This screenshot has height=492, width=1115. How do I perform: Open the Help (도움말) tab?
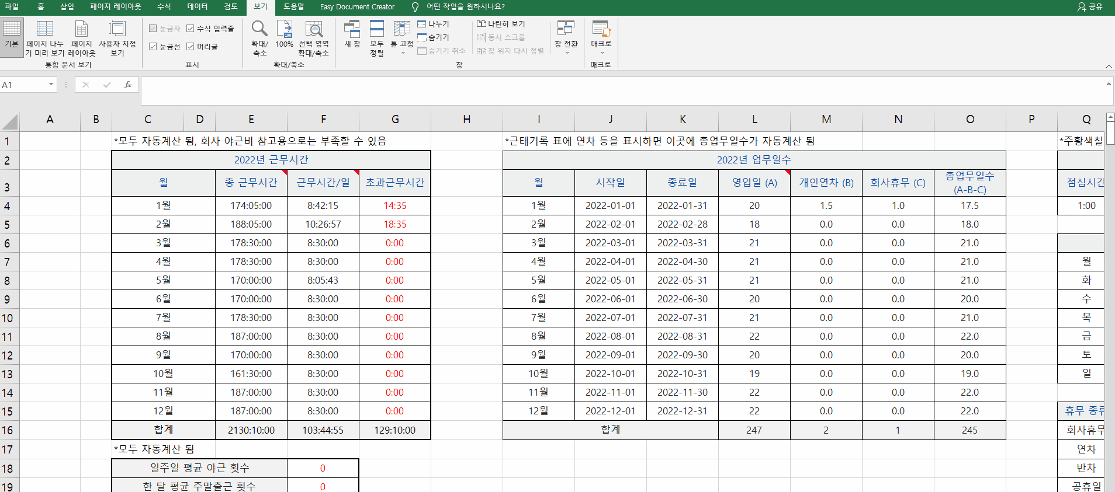(294, 6)
